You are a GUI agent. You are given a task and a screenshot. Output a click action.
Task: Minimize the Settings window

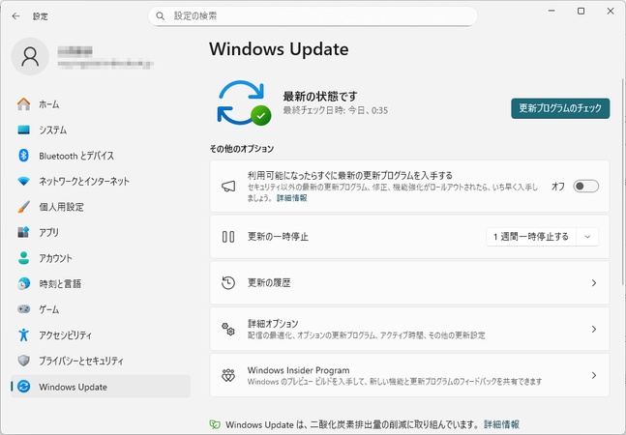(551, 12)
